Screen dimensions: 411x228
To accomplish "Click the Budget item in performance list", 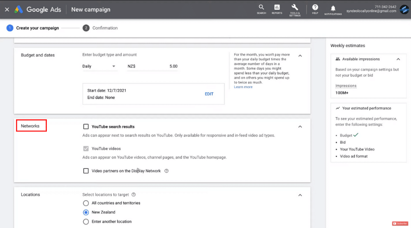I will point(346,135).
